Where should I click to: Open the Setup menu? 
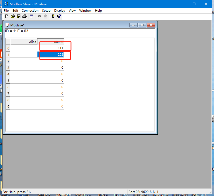pos(46,11)
